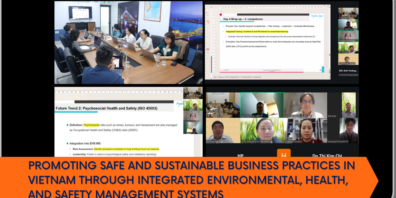396x198 pixels.
Task: Click Phung Nhi Phuong thumbnail in side strip
Action: tap(348, 59)
